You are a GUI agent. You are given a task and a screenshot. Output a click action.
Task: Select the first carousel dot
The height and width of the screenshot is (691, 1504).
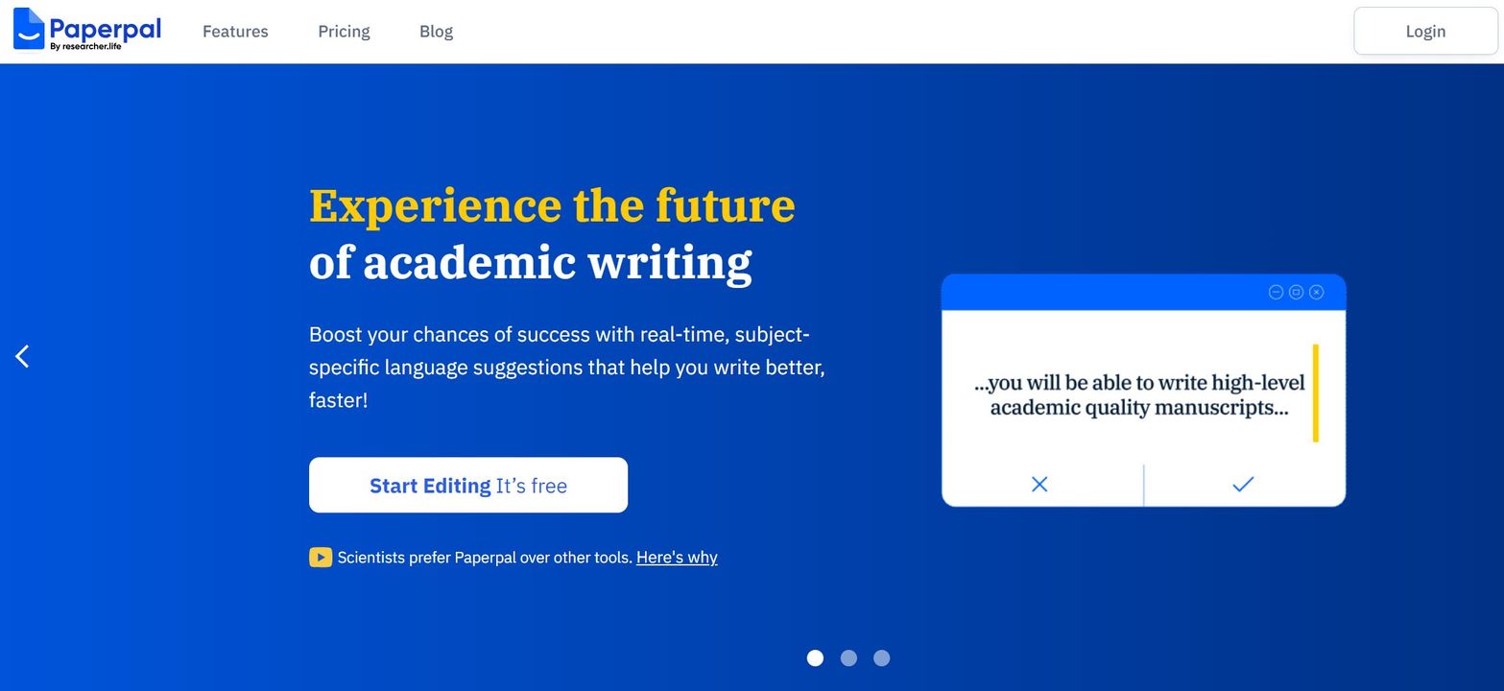click(x=815, y=657)
